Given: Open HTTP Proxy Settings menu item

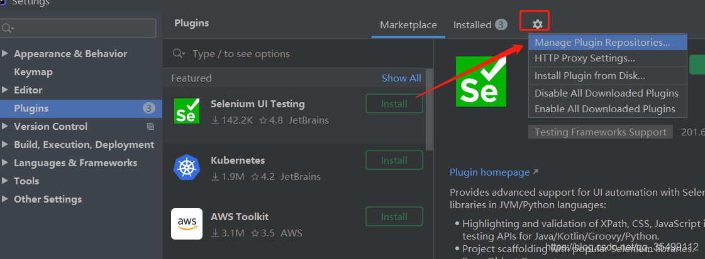Looking at the screenshot, I should (608, 58).
